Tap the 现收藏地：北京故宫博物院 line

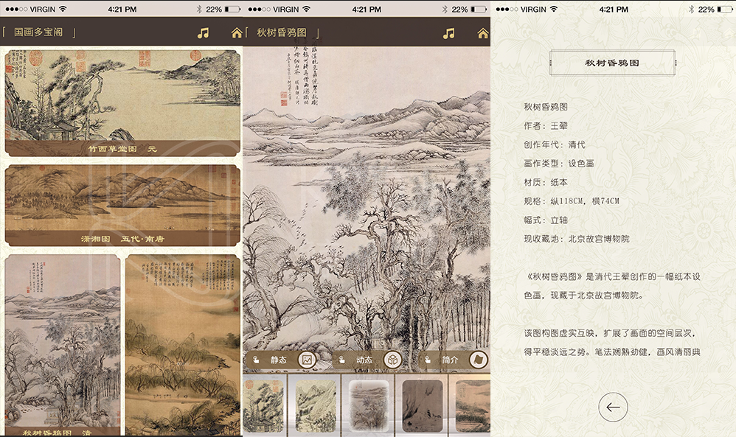(577, 239)
